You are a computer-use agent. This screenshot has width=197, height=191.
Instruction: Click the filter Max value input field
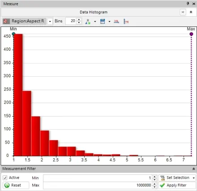[98, 185]
